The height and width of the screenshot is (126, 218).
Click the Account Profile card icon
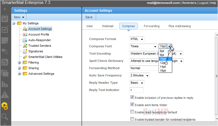(25, 34)
